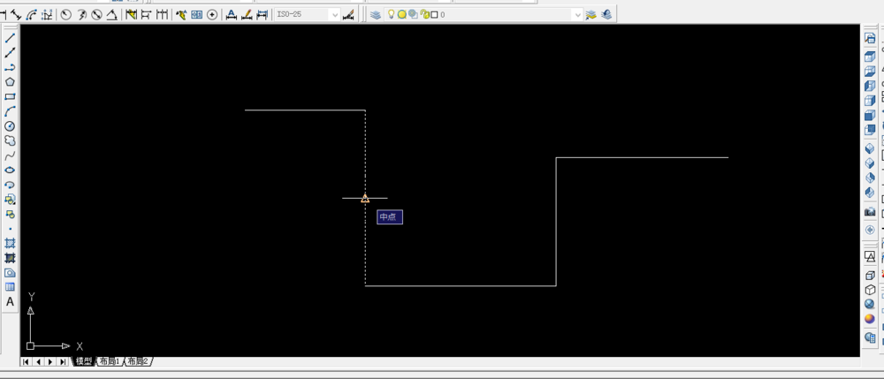The image size is (884, 379).
Task: Click the orange Realistic visual style sphere
Action: click(x=870, y=319)
